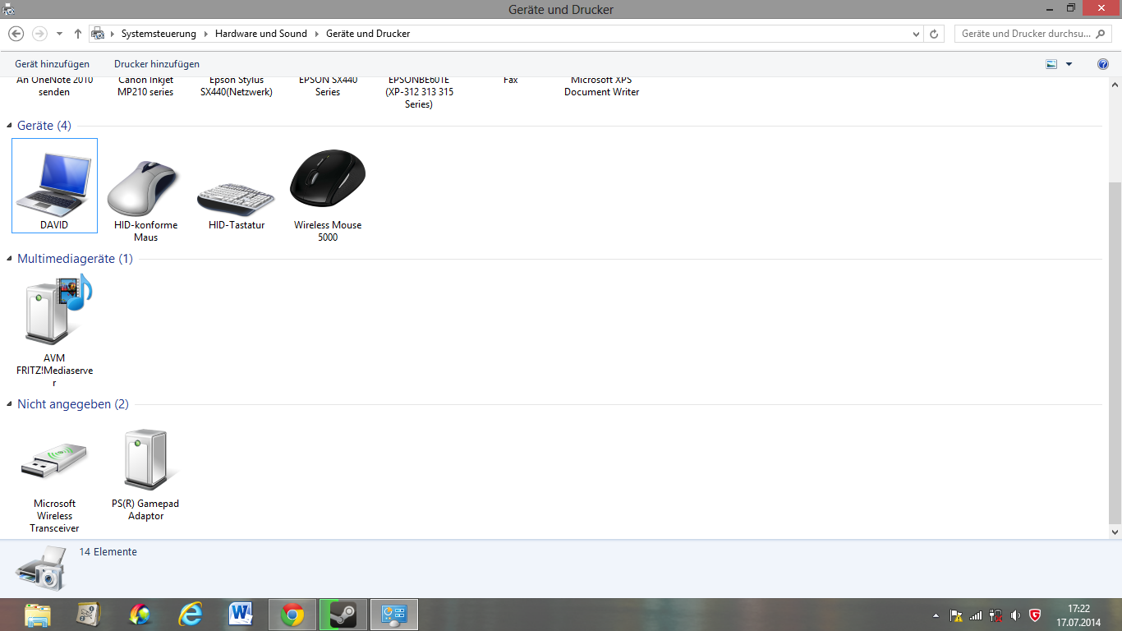Click the Forward navigation arrow

pos(39,34)
